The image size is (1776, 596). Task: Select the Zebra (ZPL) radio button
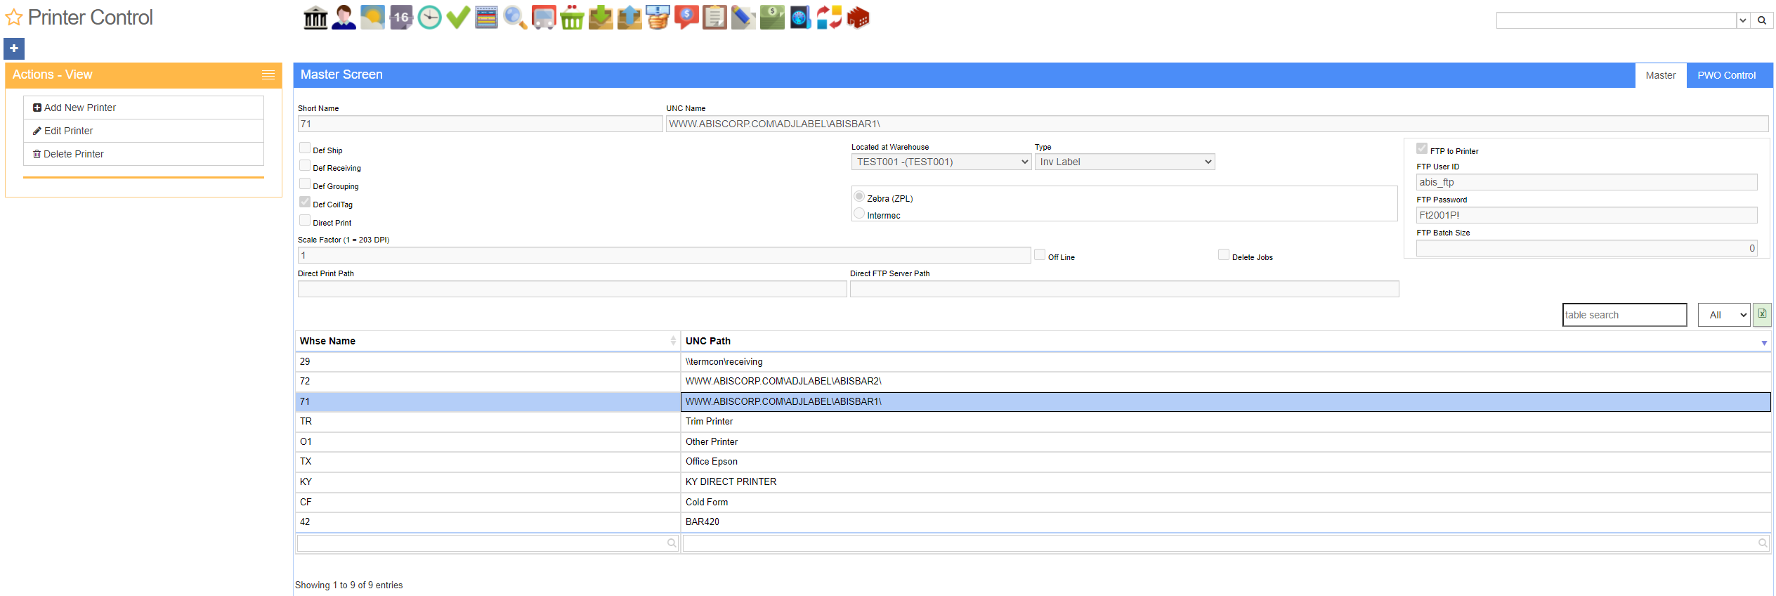[859, 196]
